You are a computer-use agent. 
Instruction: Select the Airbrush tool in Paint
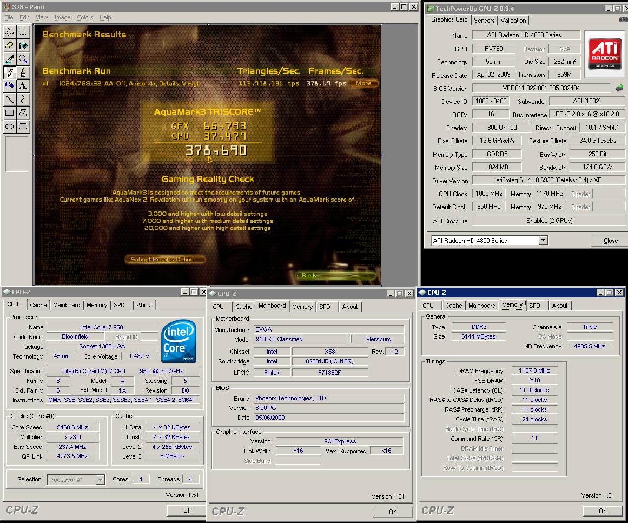point(10,85)
